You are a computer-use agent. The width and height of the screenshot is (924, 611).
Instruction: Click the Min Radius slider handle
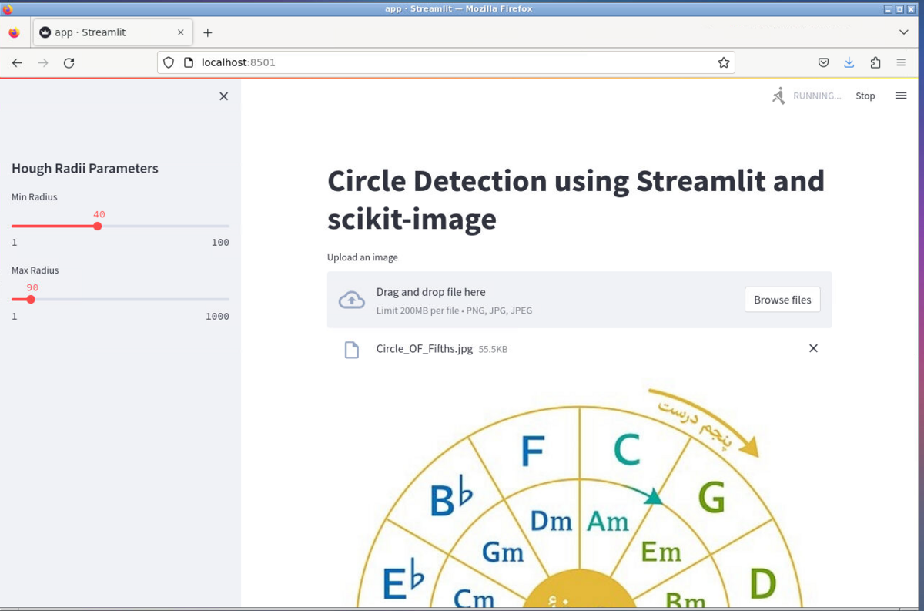click(97, 226)
